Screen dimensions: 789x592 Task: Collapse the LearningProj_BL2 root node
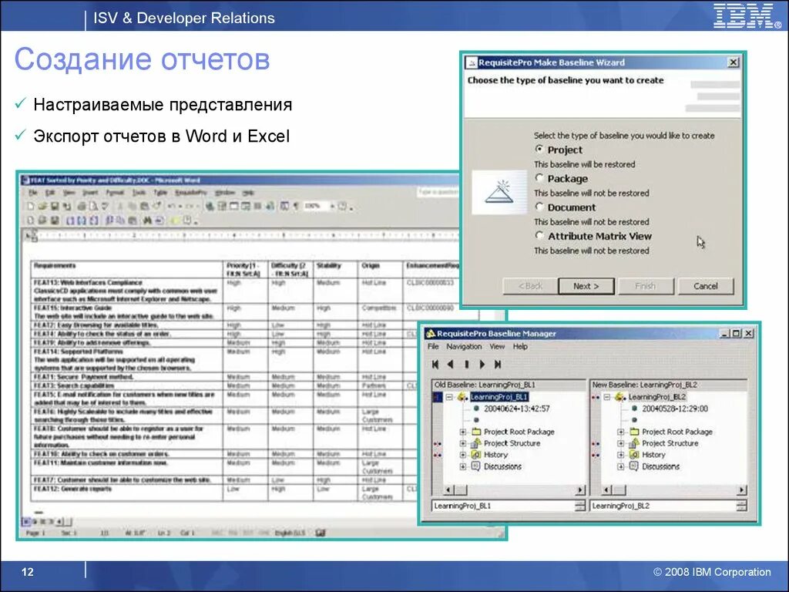coord(607,397)
